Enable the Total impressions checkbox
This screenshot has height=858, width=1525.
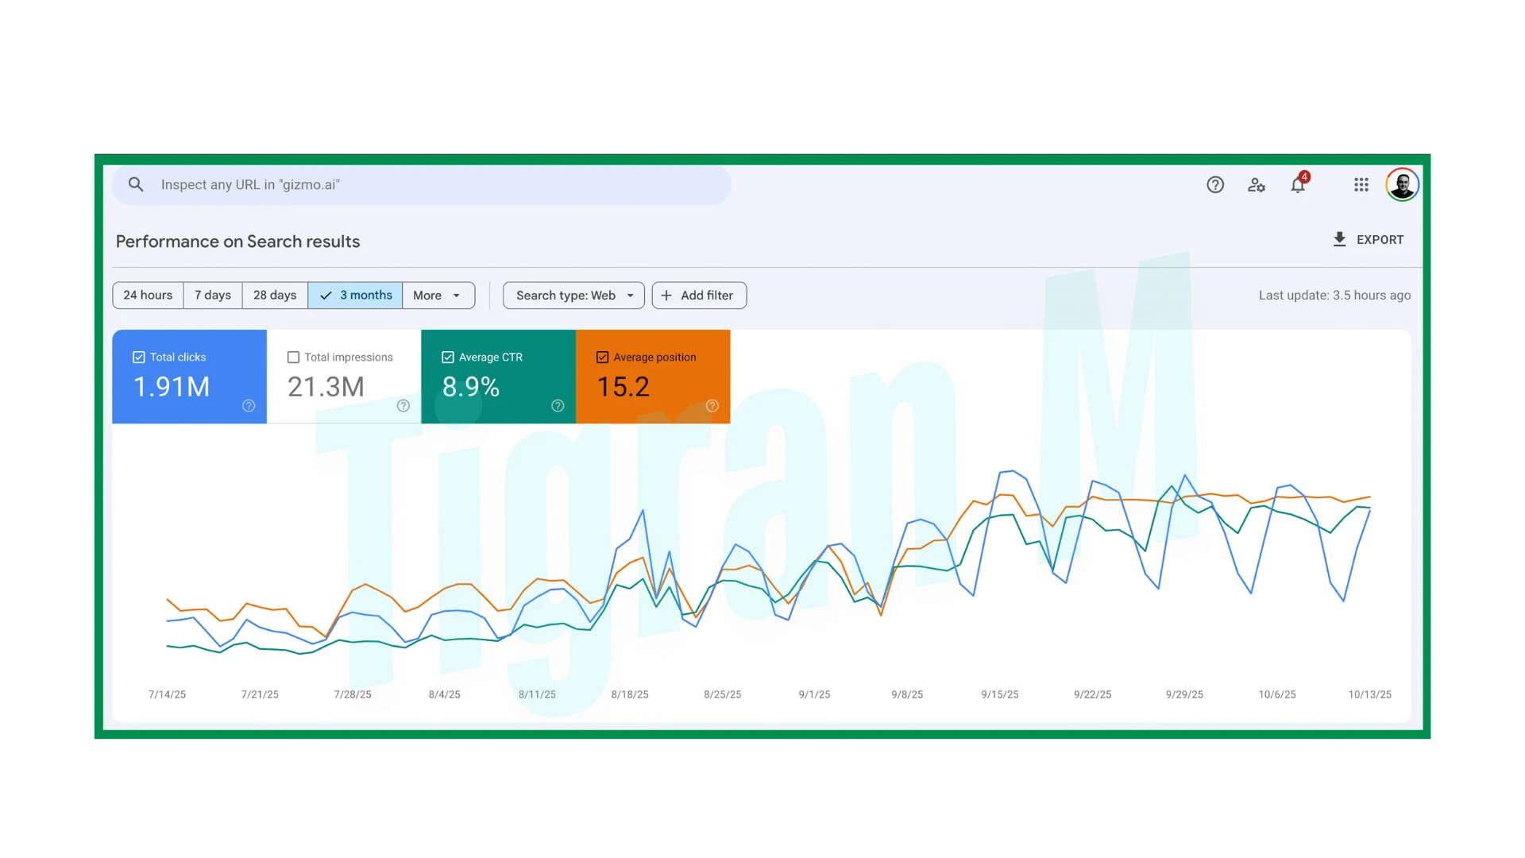(x=294, y=357)
